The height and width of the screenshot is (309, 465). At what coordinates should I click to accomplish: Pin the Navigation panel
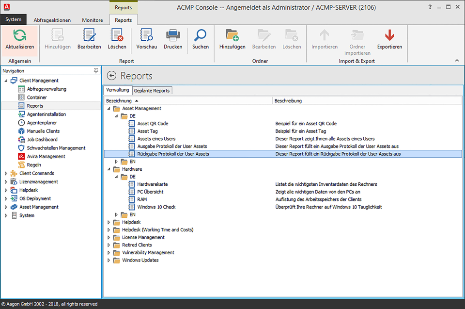[x=96, y=71]
